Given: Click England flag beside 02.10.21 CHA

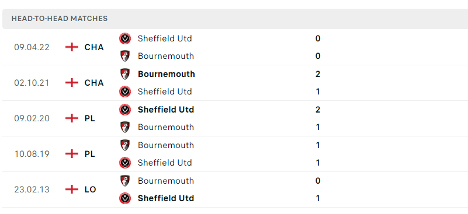Looking at the screenshot, I should point(72,83).
